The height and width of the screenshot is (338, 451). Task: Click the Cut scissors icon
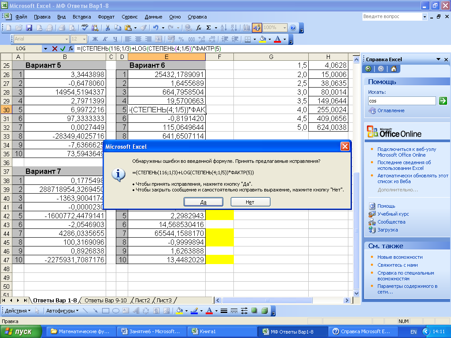tap(107, 28)
